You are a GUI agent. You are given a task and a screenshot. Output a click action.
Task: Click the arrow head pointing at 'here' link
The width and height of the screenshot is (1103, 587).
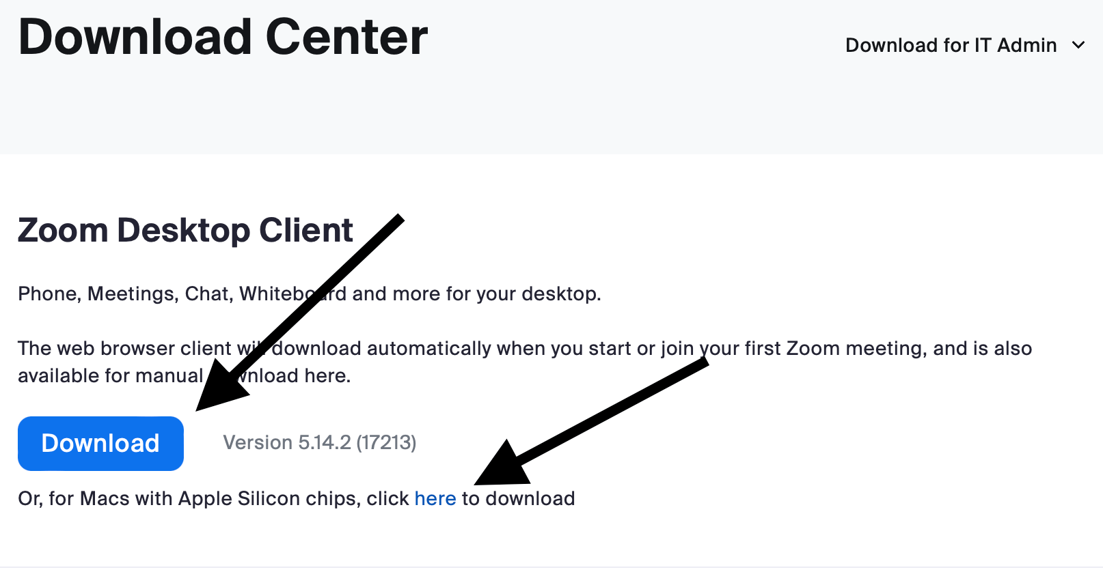coord(502,464)
